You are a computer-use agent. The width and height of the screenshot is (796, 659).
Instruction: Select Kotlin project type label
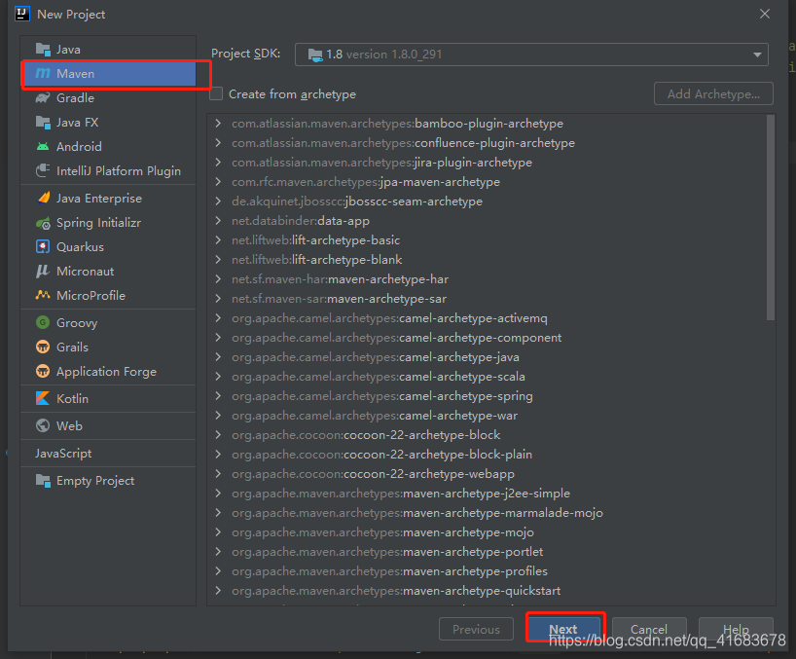point(73,398)
